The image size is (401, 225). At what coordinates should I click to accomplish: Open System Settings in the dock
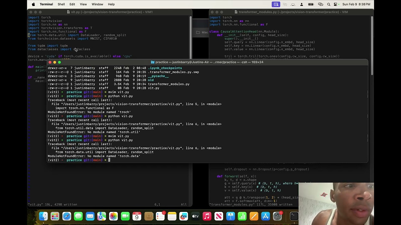pos(277,216)
